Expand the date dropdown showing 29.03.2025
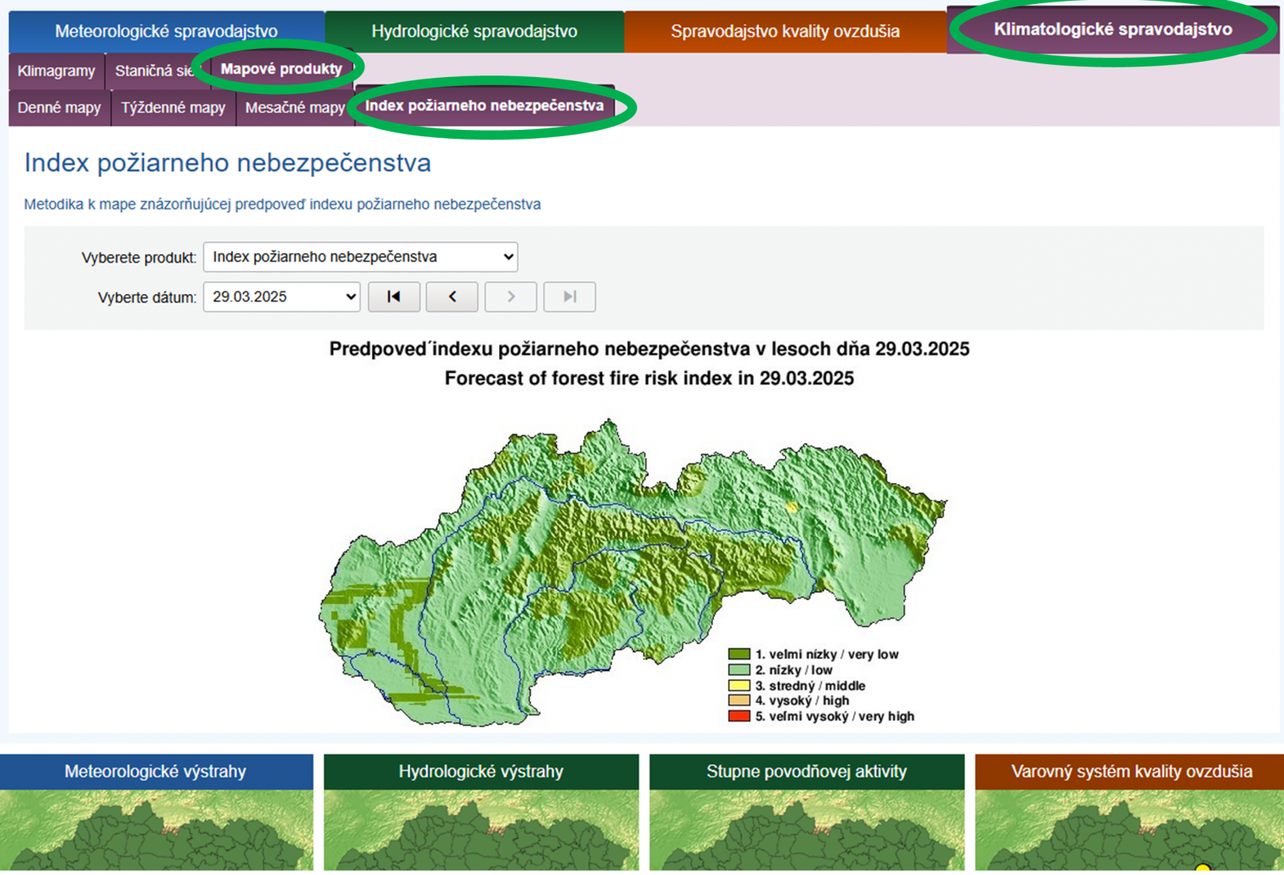The width and height of the screenshot is (1284, 875). (281, 297)
